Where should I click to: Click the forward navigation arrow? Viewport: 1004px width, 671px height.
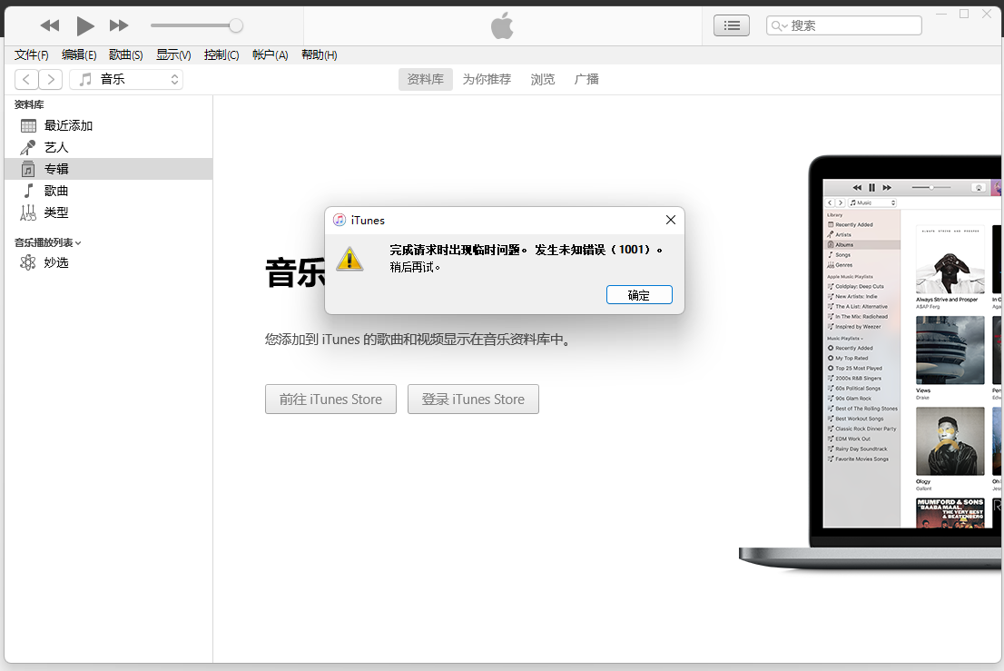[51, 80]
